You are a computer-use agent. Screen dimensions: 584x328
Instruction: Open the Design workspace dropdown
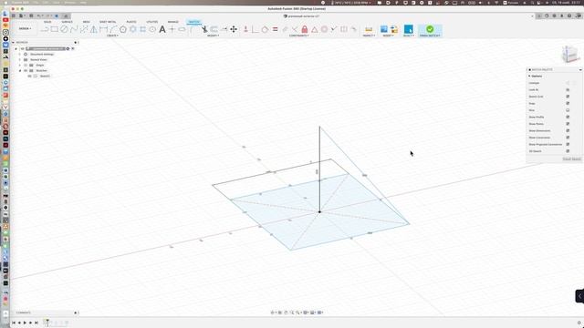25,28
